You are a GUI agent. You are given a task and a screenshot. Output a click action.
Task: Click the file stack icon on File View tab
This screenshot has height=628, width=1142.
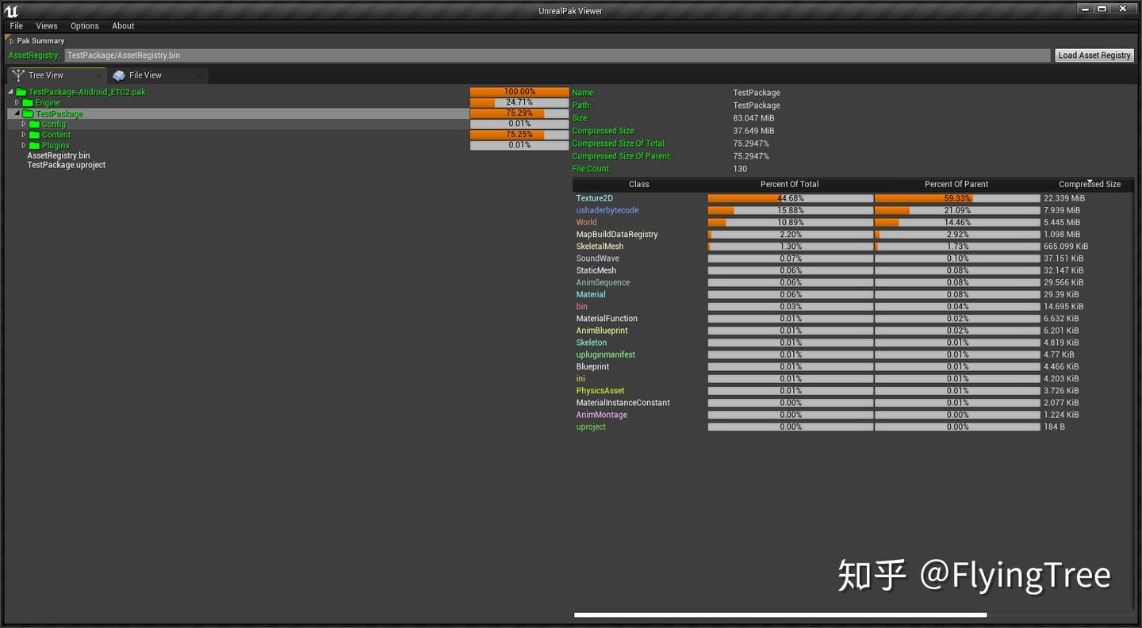coord(119,75)
